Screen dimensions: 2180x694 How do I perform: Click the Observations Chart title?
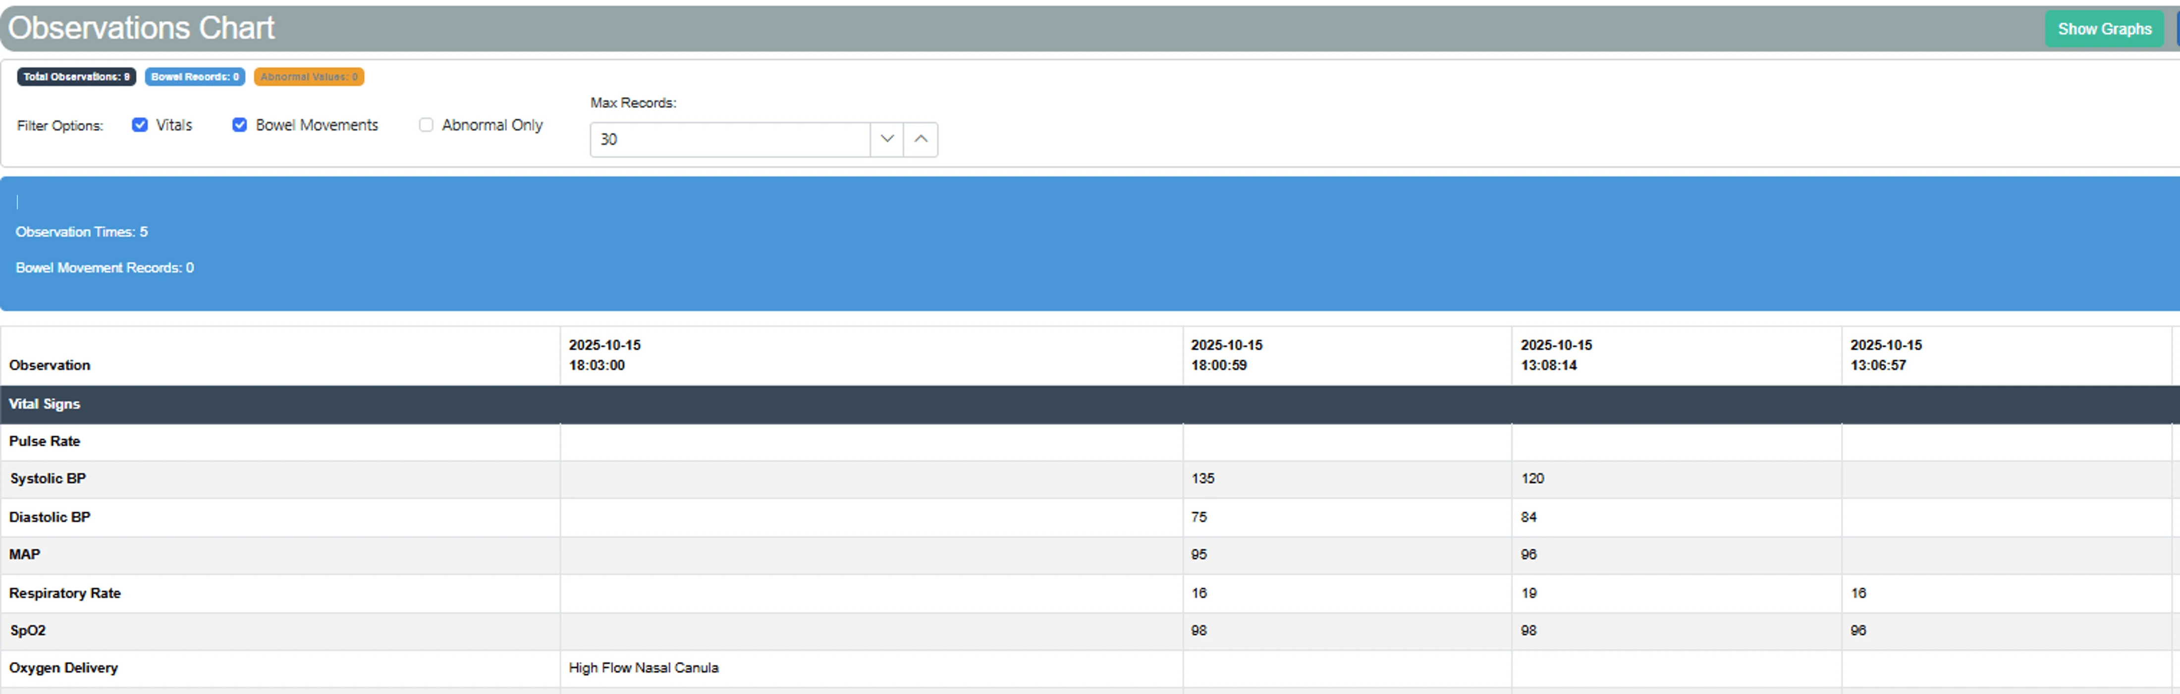click(141, 28)
